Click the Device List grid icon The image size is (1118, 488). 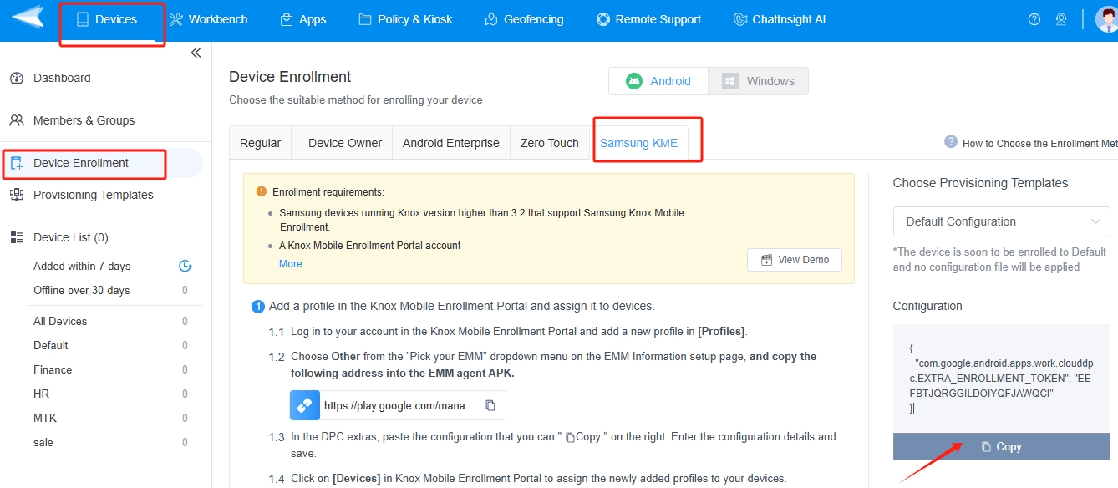(x=17, y=237)
